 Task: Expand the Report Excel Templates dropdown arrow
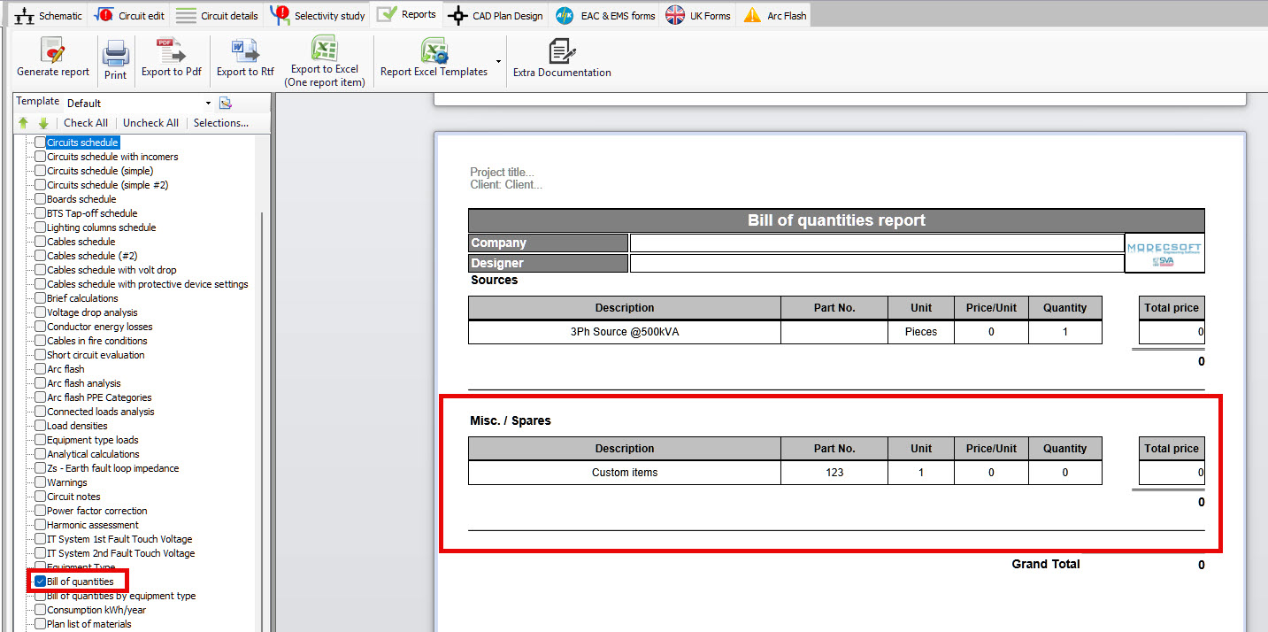coord(499,61)
